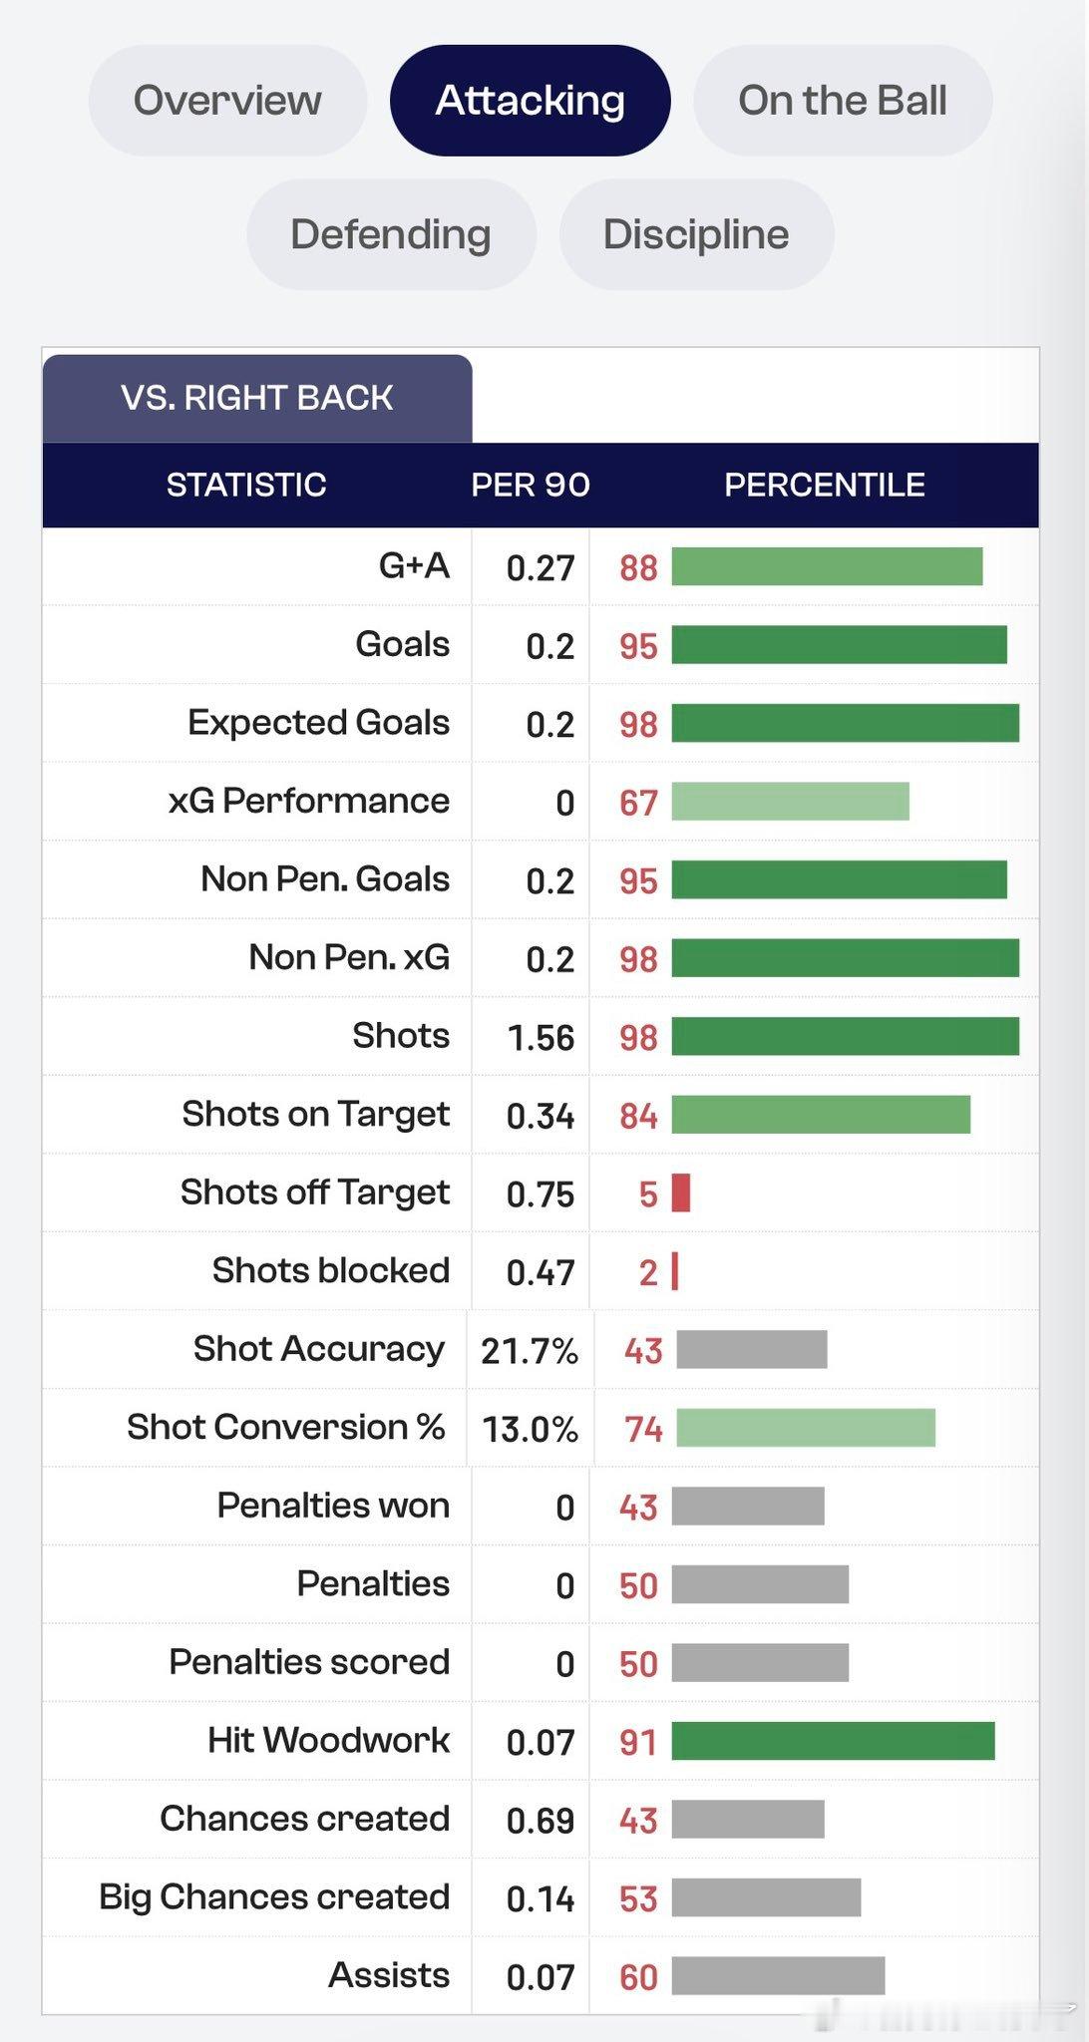The width and height of the screenshot is (1089, 2042).
Task: Click the PERCENTILE column header
Action: [825, 485]
